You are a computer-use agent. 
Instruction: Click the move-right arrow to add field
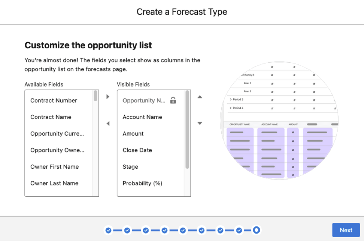108,97
